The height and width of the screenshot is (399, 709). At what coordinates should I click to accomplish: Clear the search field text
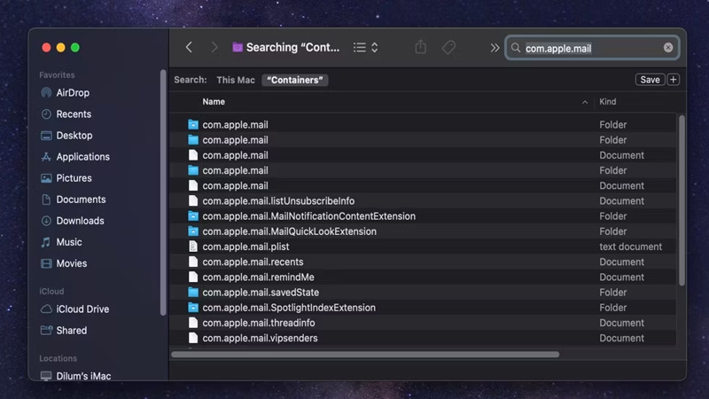[x=668, y=48]
